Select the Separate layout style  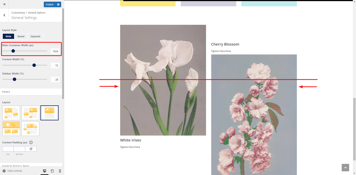point(35,36)
